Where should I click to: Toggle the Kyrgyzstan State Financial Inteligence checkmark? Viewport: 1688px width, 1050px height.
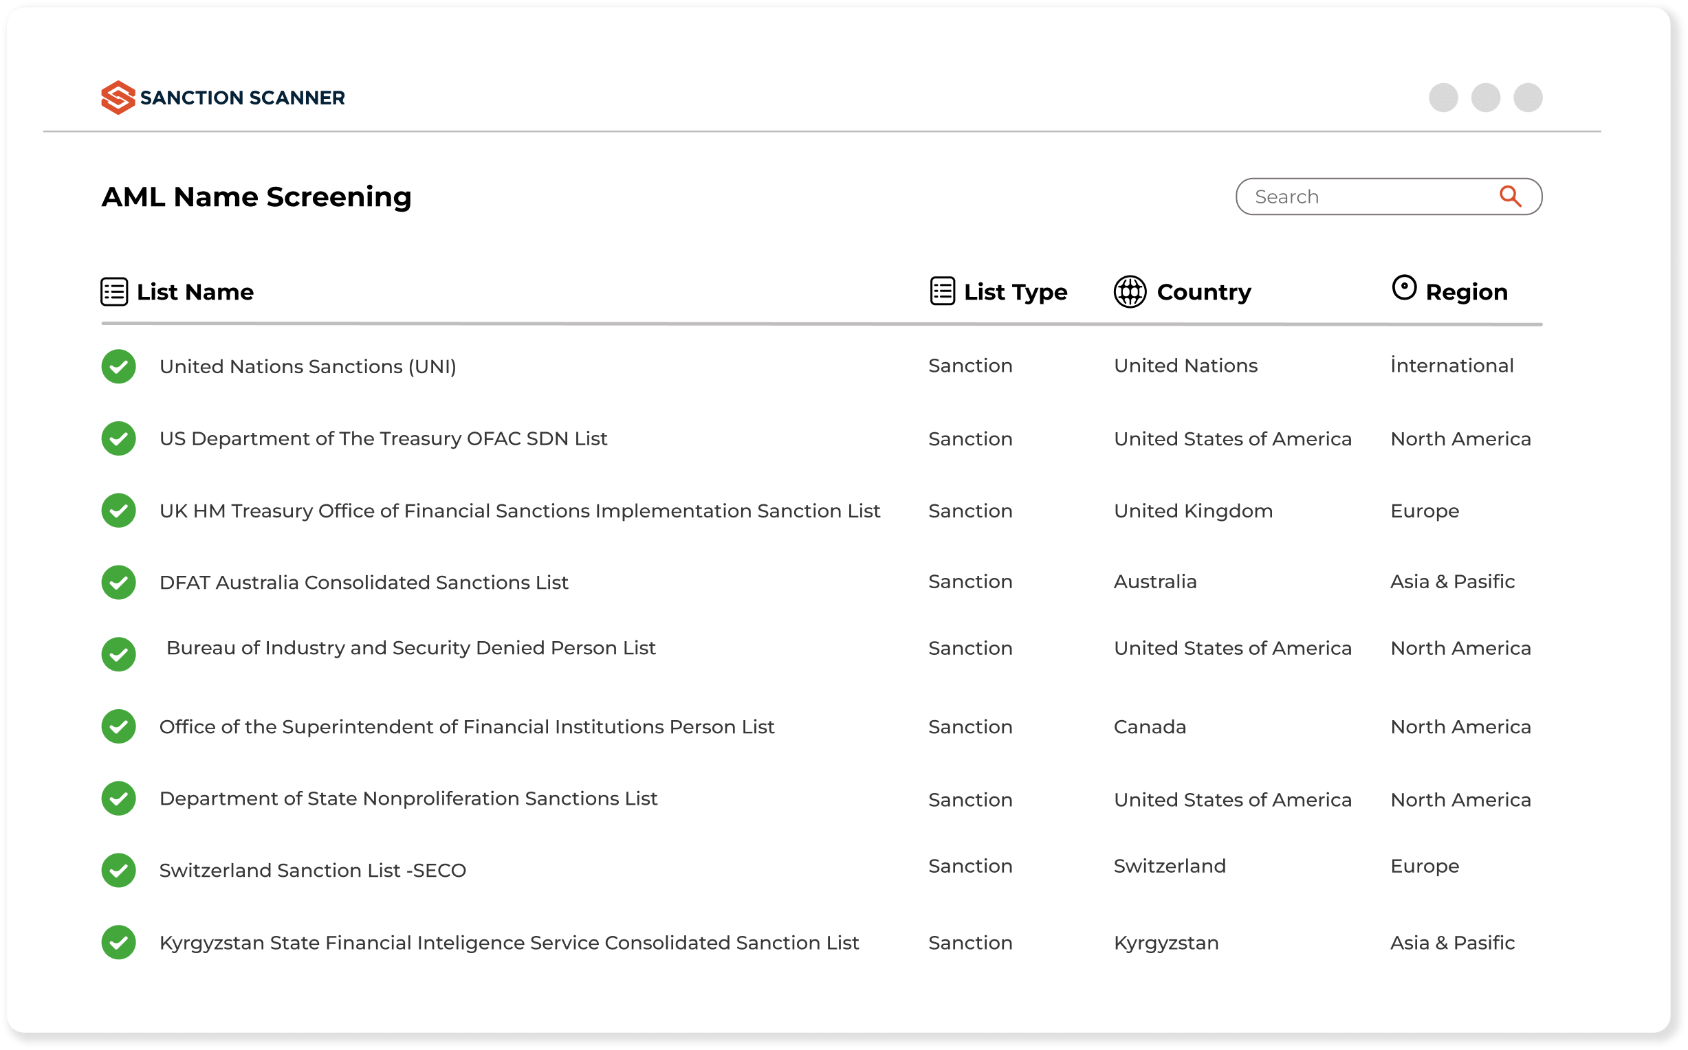click(x=119, y=942)
